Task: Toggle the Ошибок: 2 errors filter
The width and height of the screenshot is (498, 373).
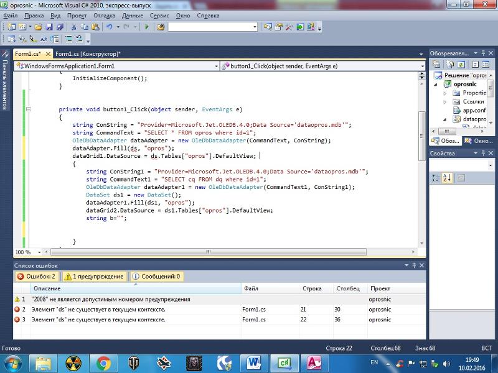Action: (x=36, y=277)
